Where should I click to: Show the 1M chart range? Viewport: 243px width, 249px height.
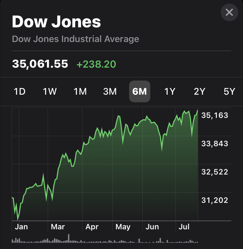click(80, 91)
